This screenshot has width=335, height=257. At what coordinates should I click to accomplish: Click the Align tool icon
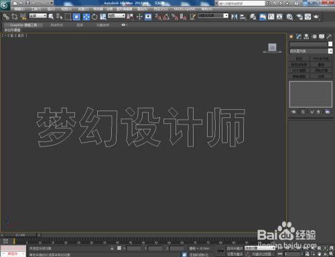(x=243, y=17)
